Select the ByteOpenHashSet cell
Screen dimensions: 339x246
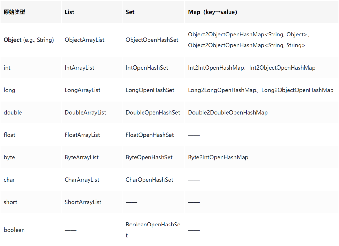point(149,157)
